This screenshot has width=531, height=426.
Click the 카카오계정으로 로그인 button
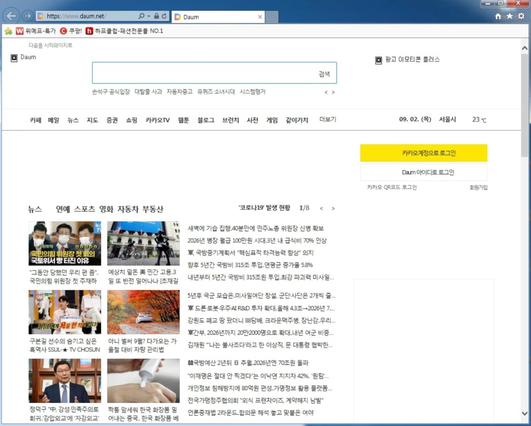pos(423,153)
